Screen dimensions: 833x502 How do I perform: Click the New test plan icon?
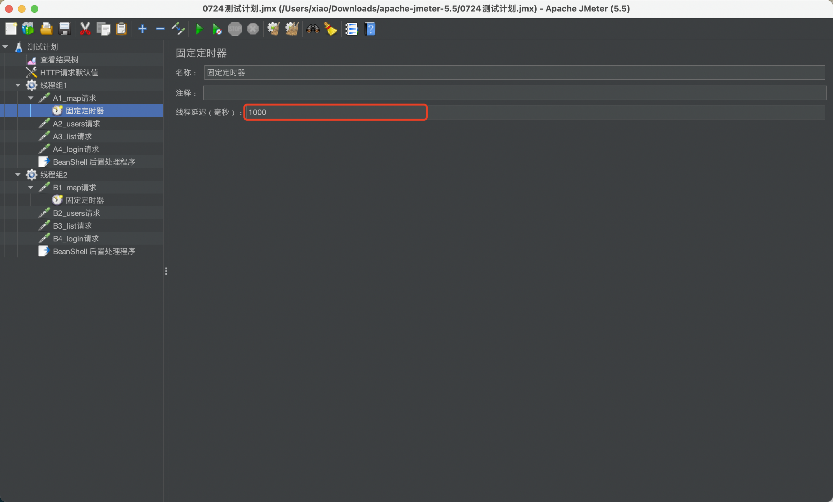pyautogui.click(x=11, y=29)
